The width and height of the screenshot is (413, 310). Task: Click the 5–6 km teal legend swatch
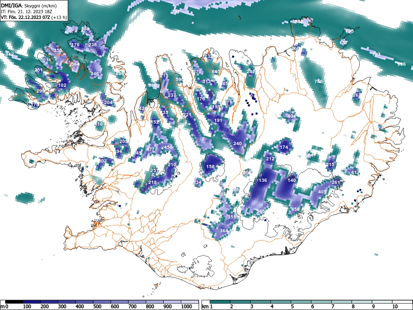(301, 302)
